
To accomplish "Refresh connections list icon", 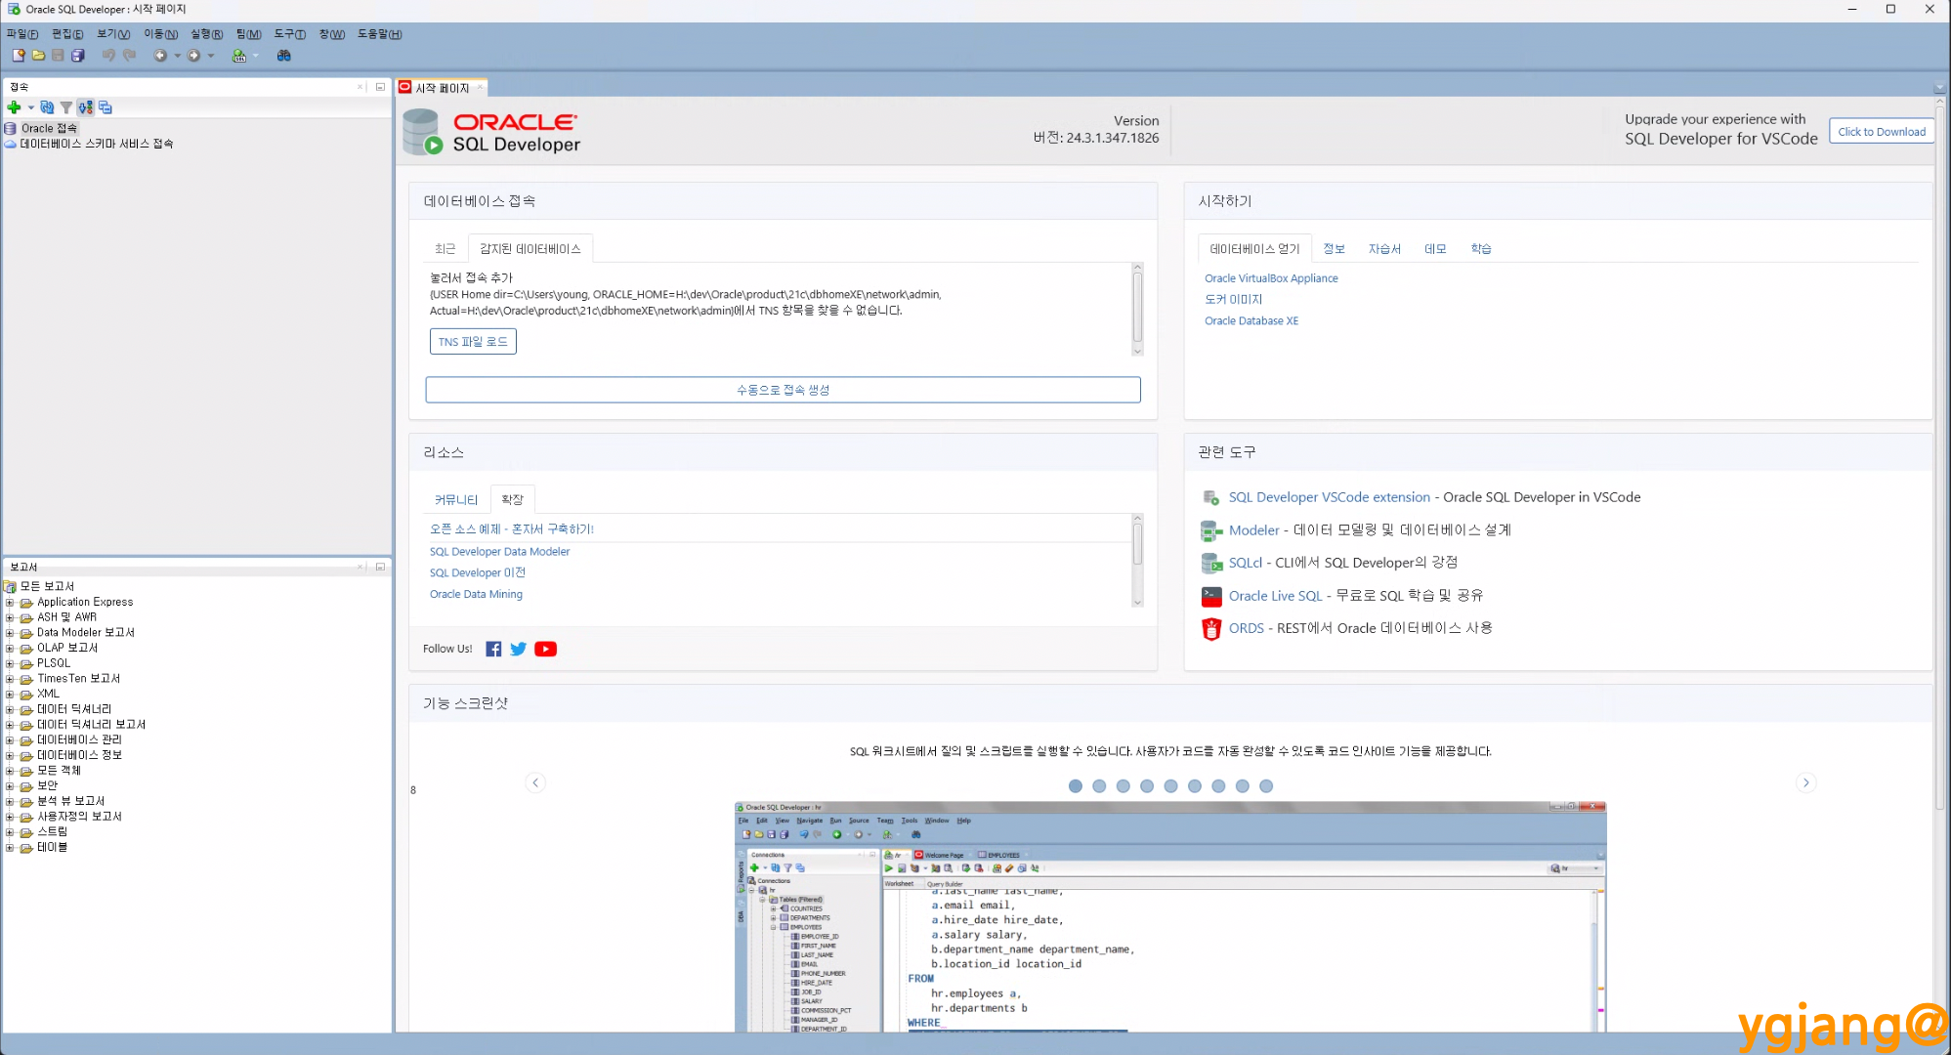I will (47, 107).
